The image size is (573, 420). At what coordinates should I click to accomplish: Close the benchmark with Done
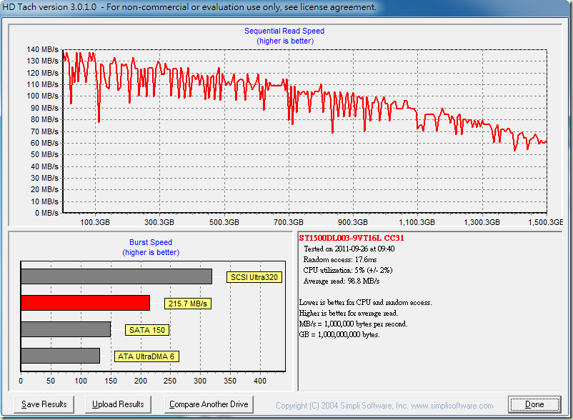[534, 404]
